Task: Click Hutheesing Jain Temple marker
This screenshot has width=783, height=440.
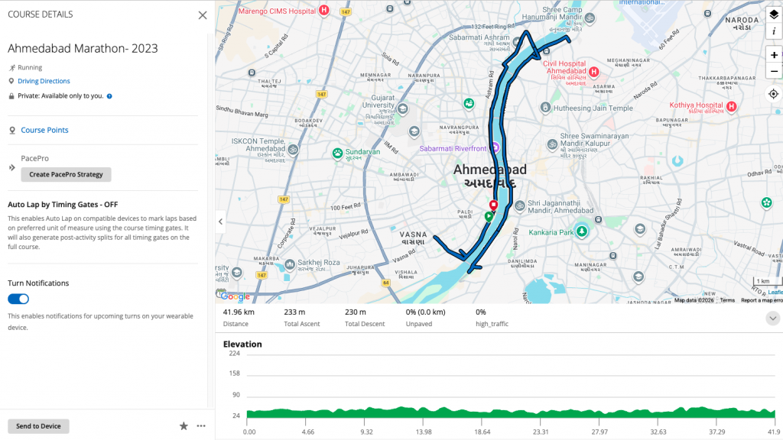Action: pyautogui.click(x=545, y=107)
